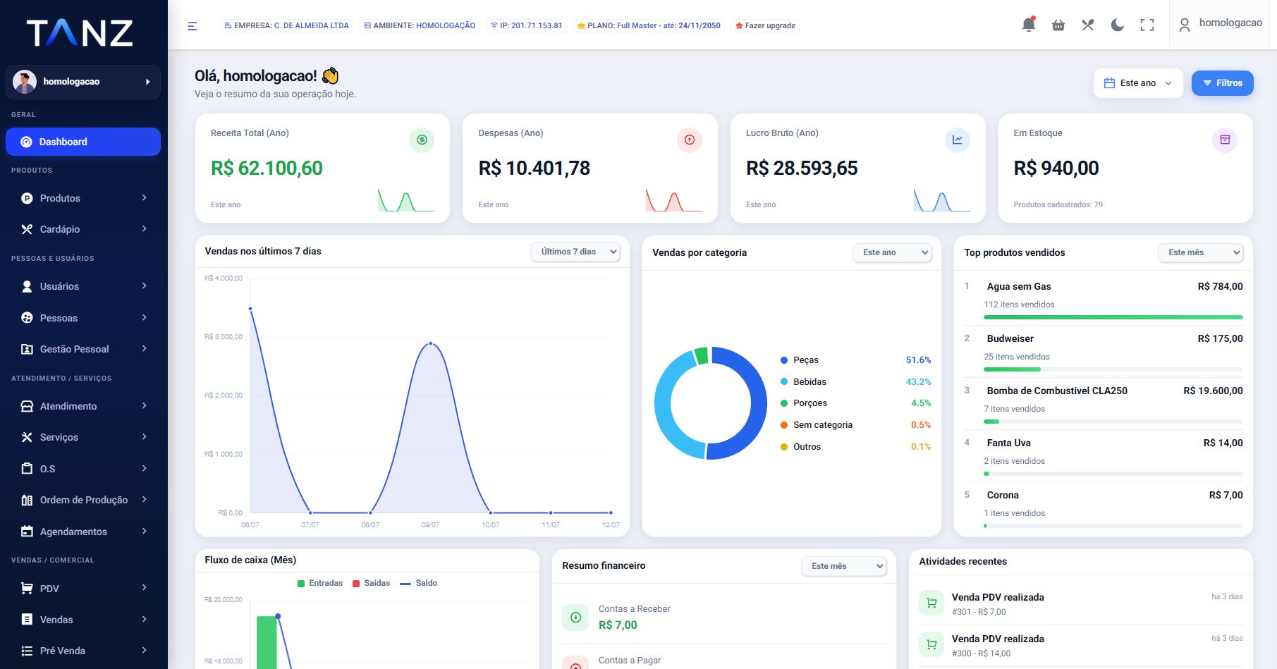Open the Ordem de Produção menu item
The width and height of the screenshot is (1277, 669).
click(x=83, y=500)
